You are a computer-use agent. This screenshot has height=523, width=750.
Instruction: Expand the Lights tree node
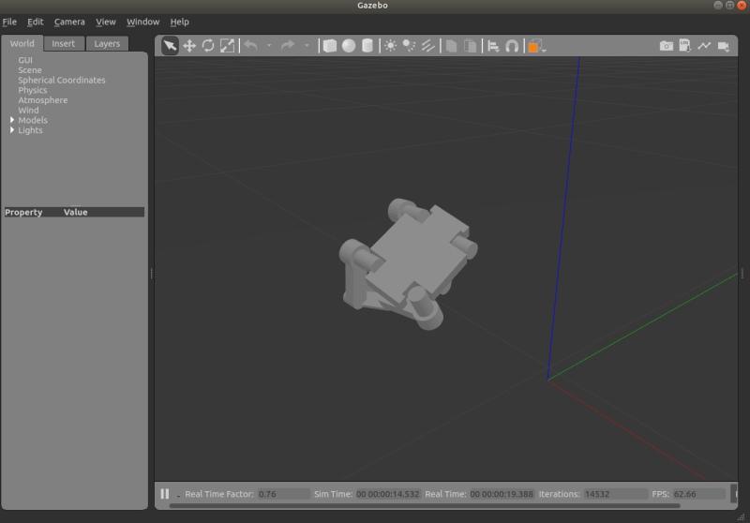point(12,130)
